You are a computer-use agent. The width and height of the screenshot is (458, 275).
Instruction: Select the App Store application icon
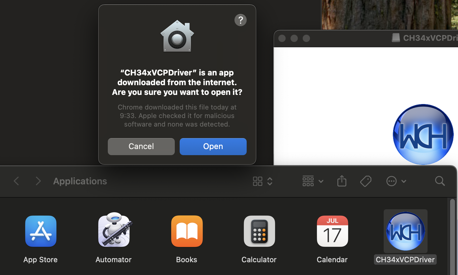[x=41, y=231]
